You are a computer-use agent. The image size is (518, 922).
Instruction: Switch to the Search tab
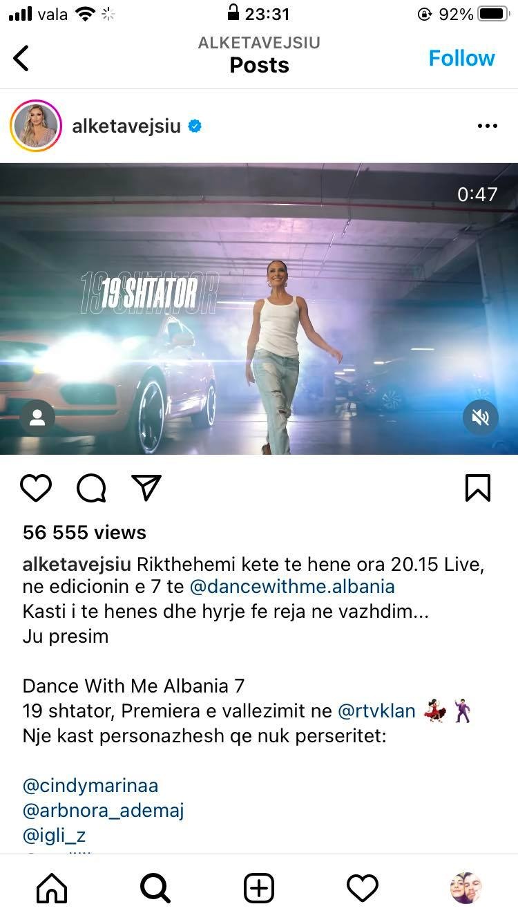click(x=155, y=888)
